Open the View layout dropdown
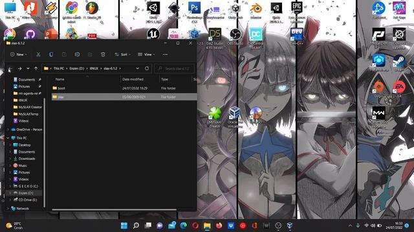 click(x=146, y=54)
